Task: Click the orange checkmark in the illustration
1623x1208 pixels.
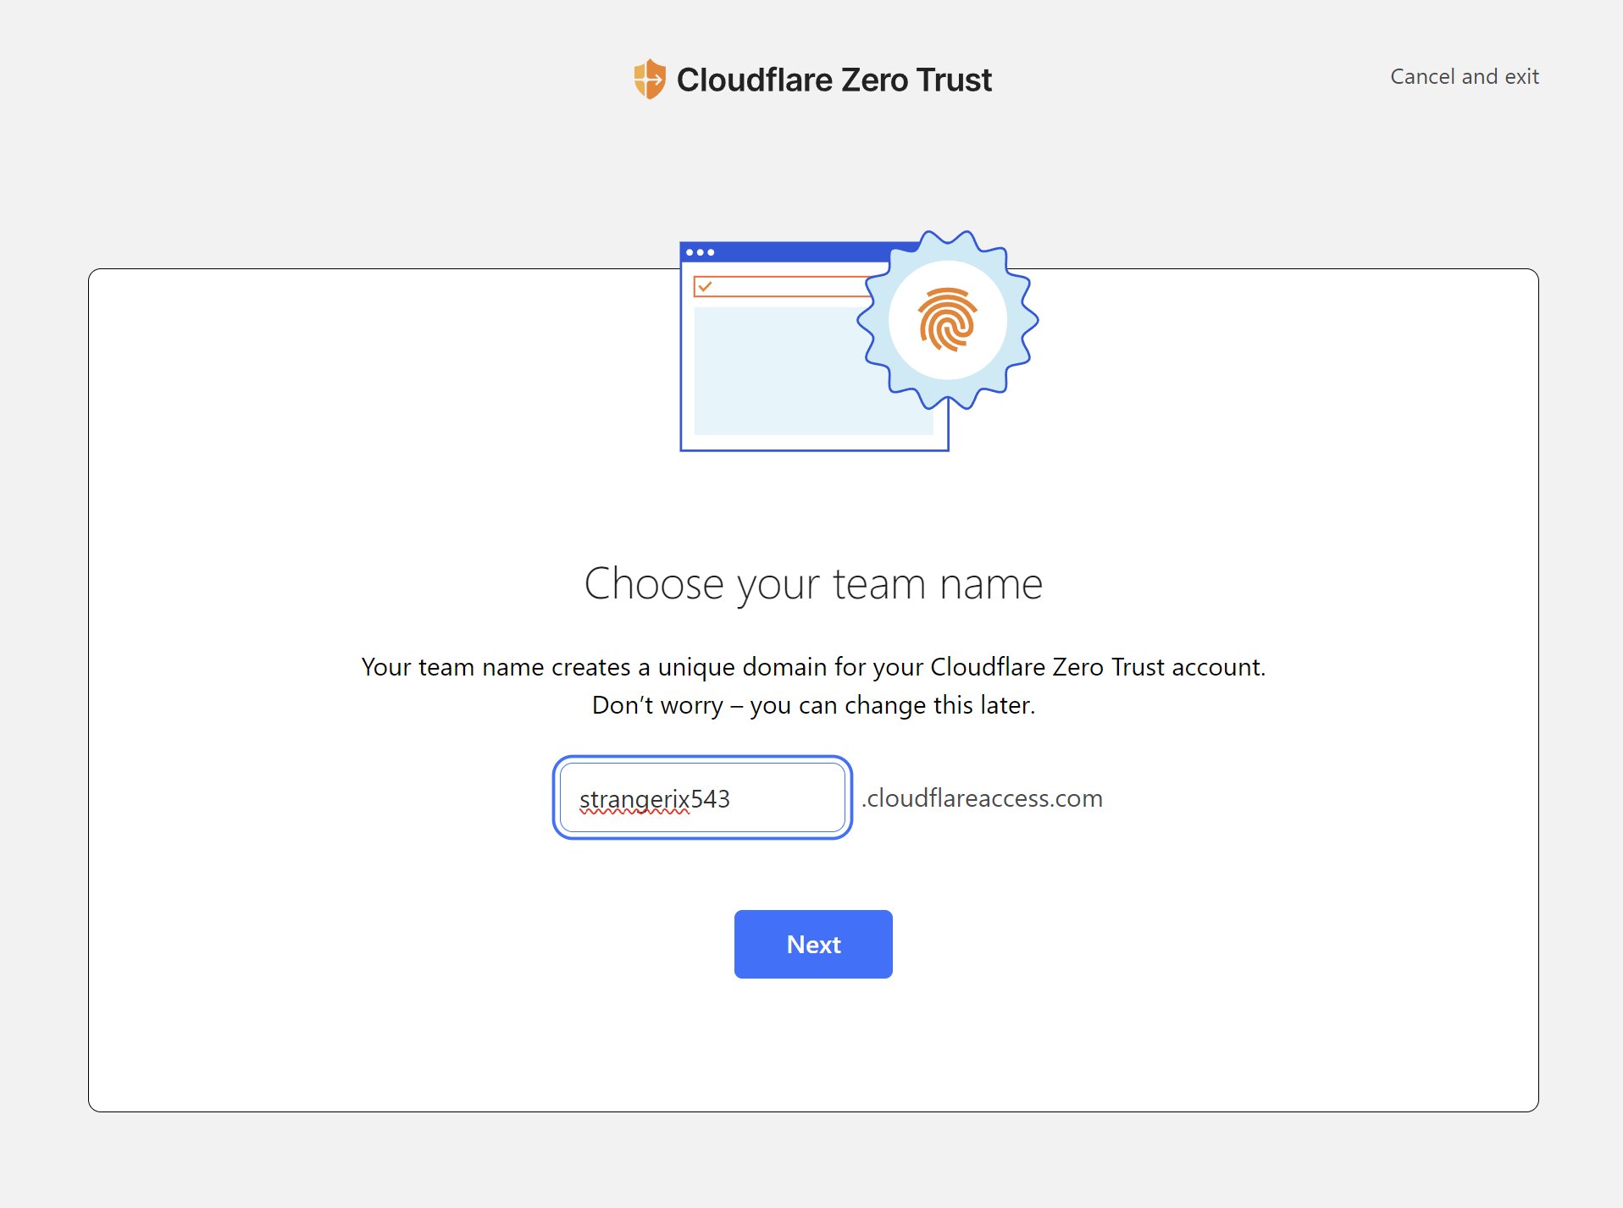Action: coord(705,287)
